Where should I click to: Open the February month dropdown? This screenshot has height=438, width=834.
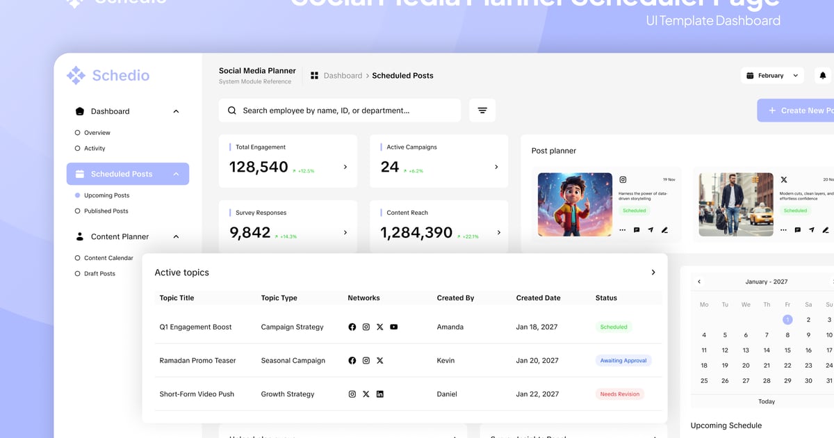click(x=772, y=76)
